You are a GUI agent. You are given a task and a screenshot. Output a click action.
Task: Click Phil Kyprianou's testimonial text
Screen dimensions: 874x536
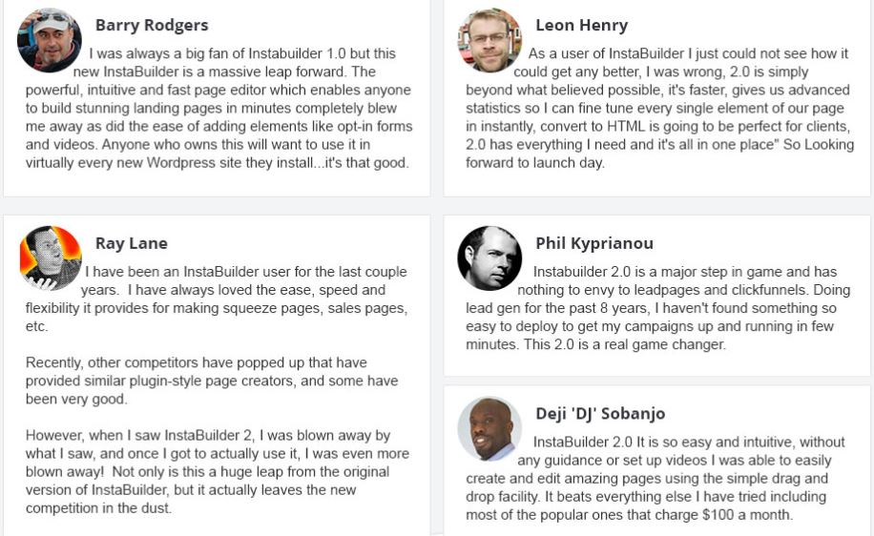[x=657, y=308]
